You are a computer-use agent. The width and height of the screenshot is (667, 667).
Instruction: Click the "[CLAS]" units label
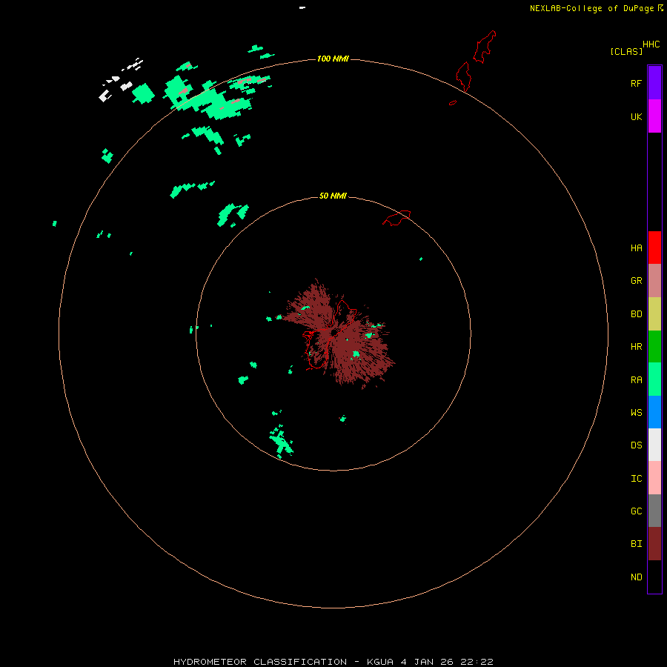coord(626,51)
